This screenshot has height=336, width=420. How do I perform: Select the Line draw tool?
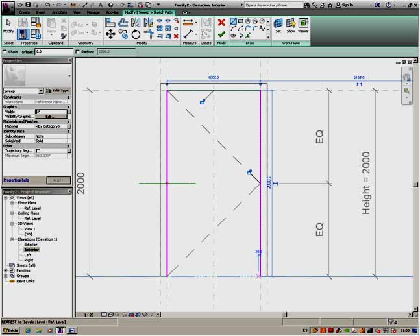(x=233, y=21)
